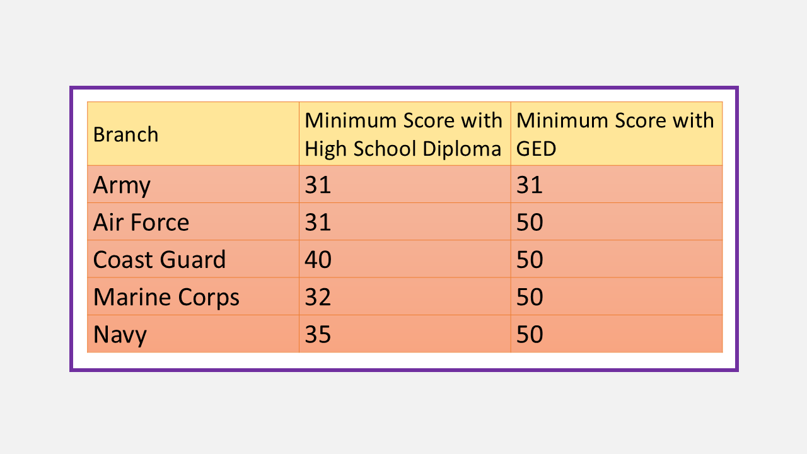Select the Navy row label
This screenshot has height=454, width=807.
pos(120,334)
